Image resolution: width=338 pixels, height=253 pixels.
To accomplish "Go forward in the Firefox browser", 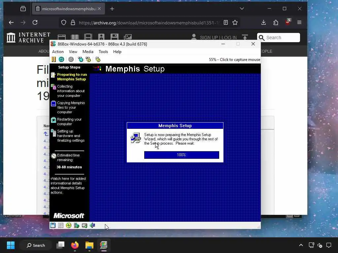I will point(23,22).
